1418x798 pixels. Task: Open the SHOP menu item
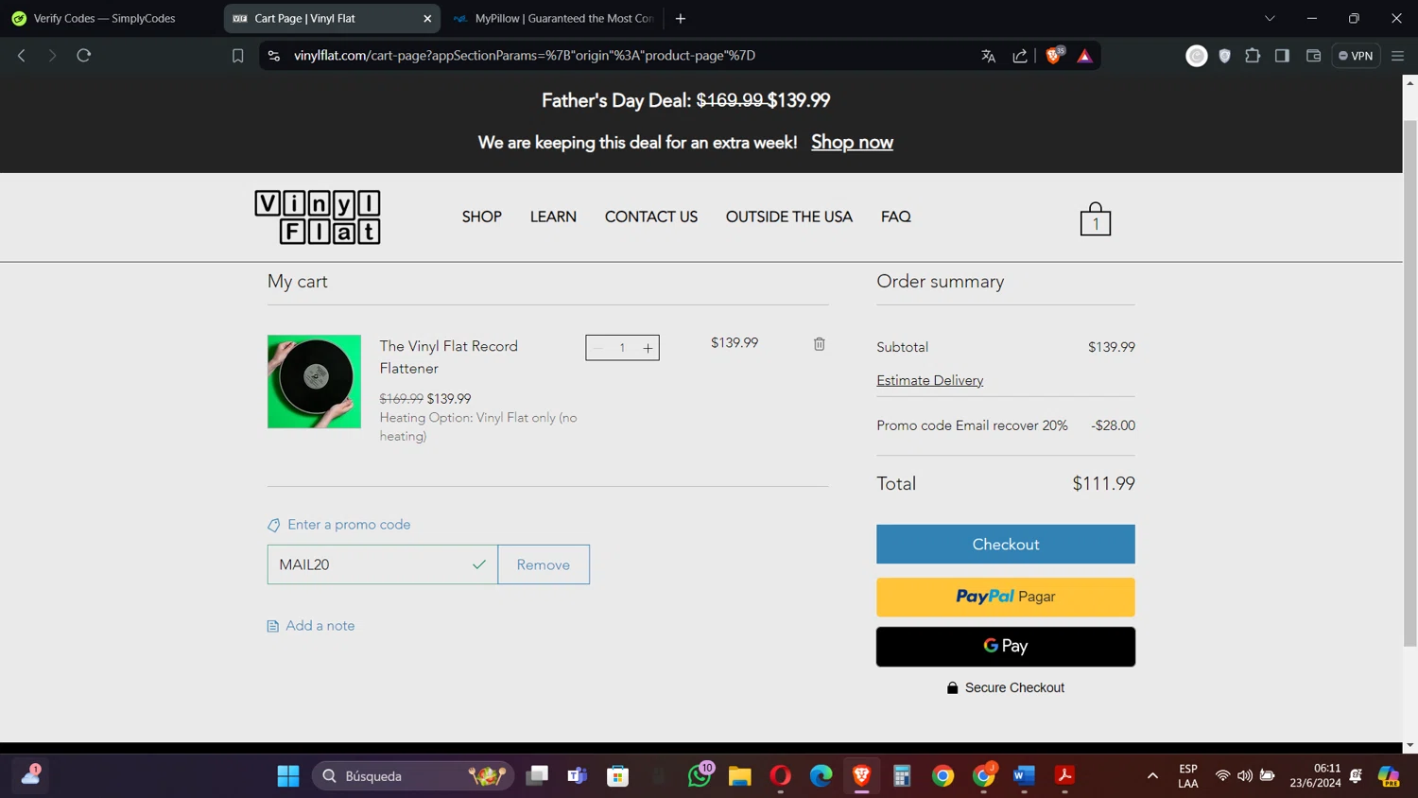coord(481,217)
